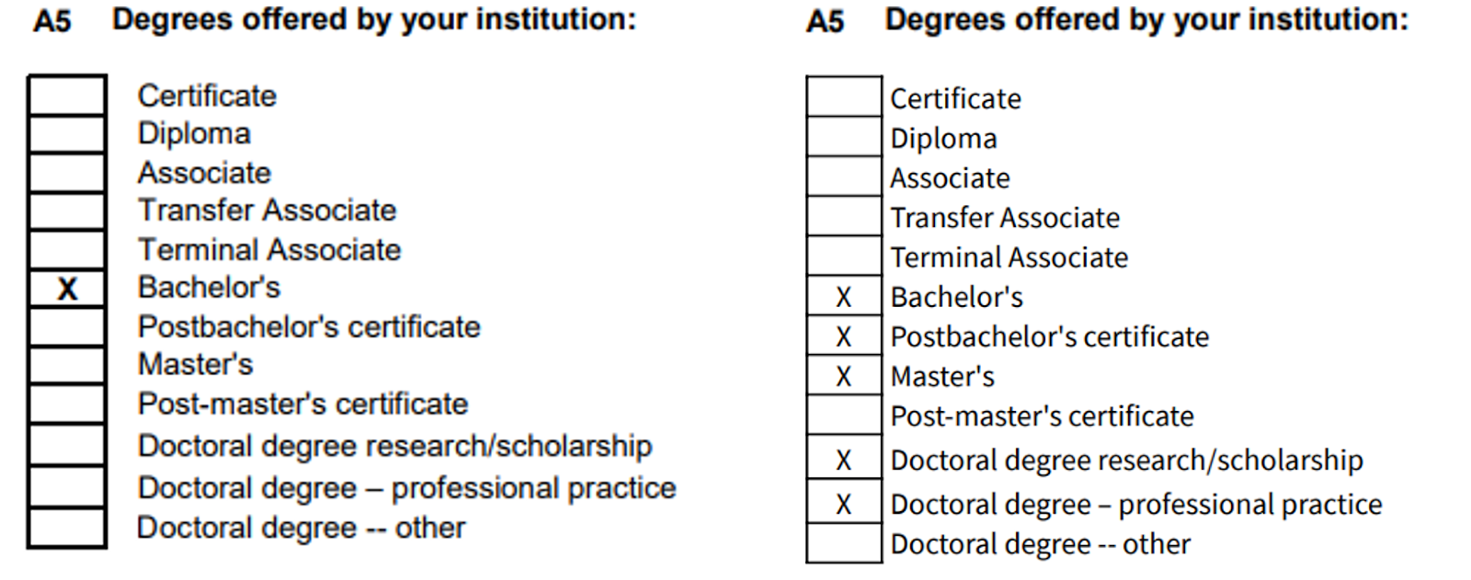Check the left form's Certificate checkbox
Image resolution: width=1471 pixels, height=580 pixels.
point(67,96)
